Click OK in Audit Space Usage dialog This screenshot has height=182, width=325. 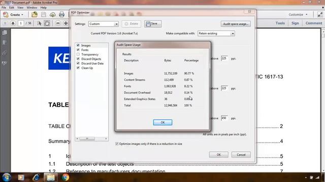[162, 122]
